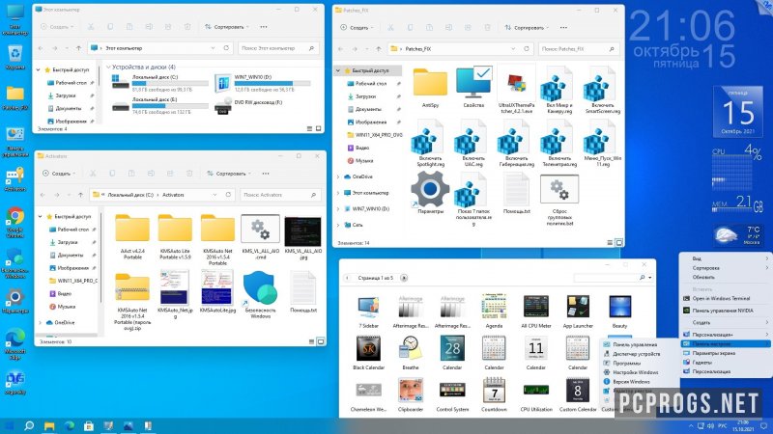Screen dimensions: 773x434
Task: Click Локальный диск (C:) usage bar
Action: point(170,84)
